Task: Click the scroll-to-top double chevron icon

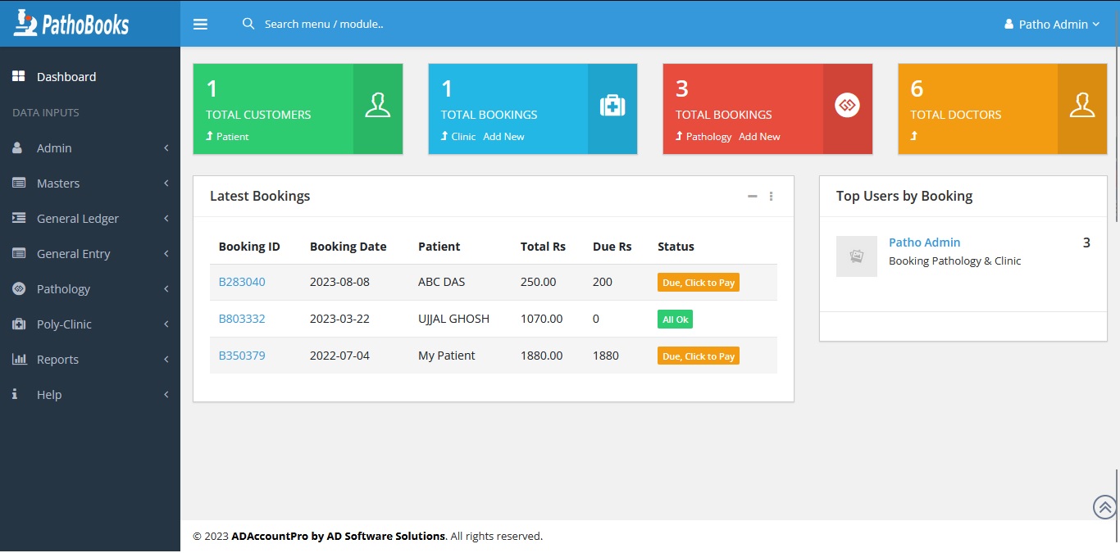Action: pos(1104,507)
